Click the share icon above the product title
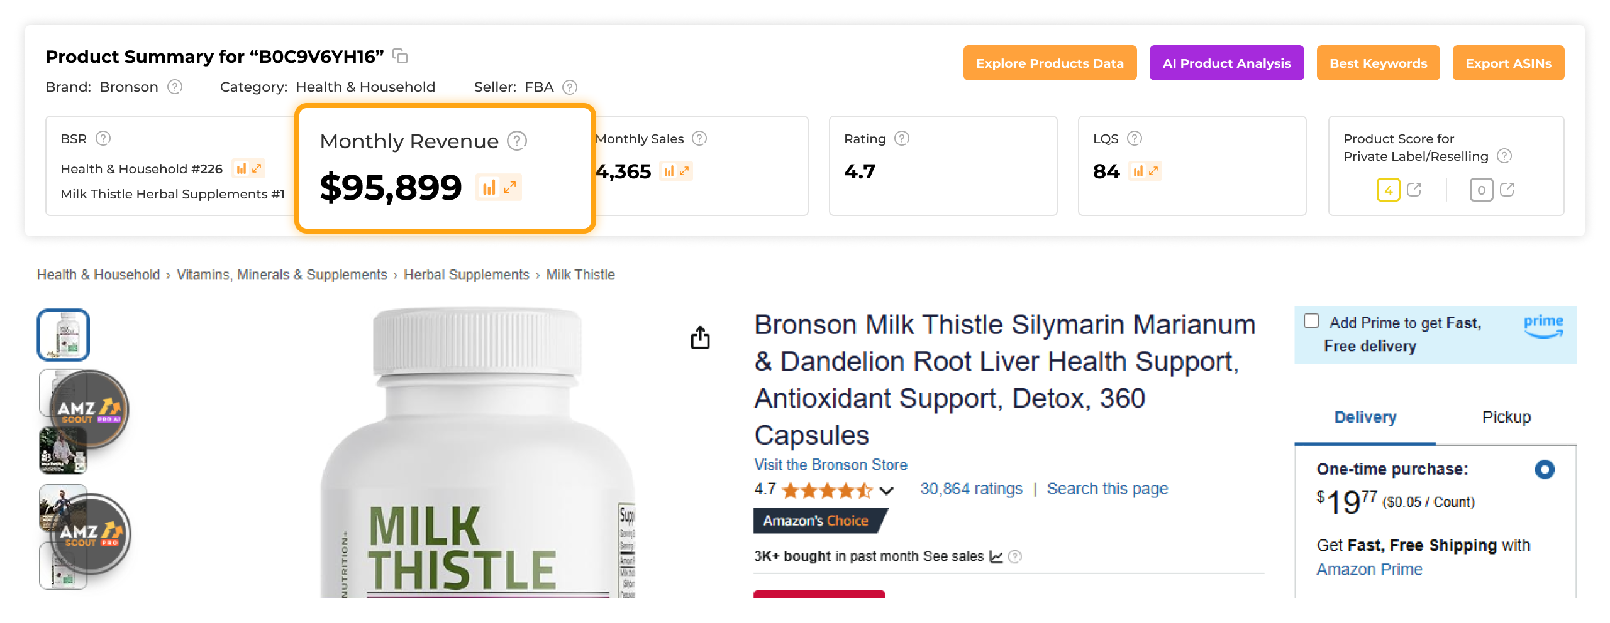Viewport: 1610px width, 623px height. (x=700, y=338)
